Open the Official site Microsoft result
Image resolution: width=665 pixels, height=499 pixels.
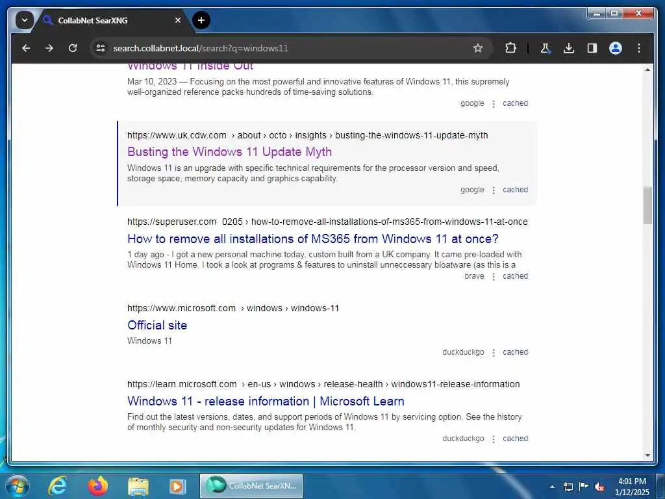click(157, 326)
